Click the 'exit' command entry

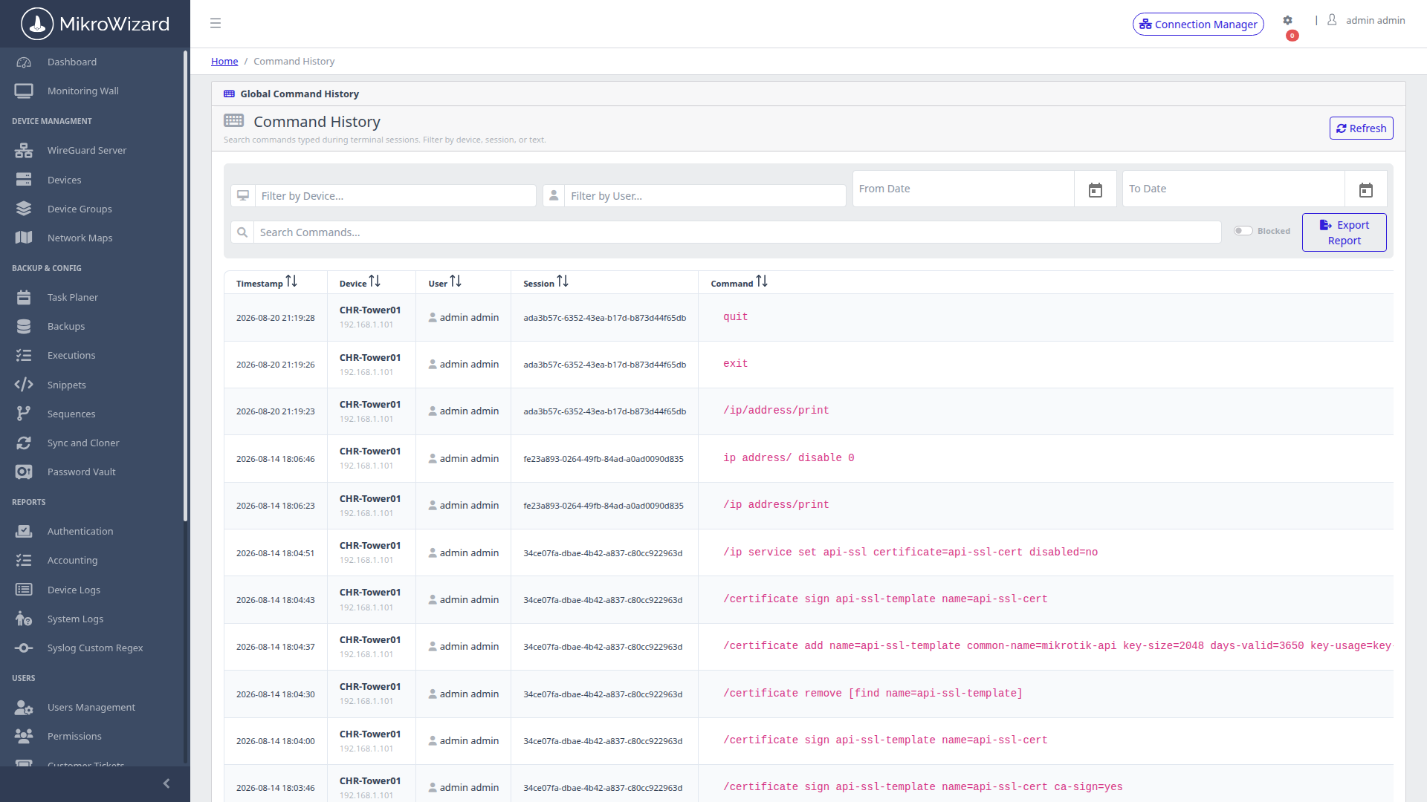click(x=736, y=364)
